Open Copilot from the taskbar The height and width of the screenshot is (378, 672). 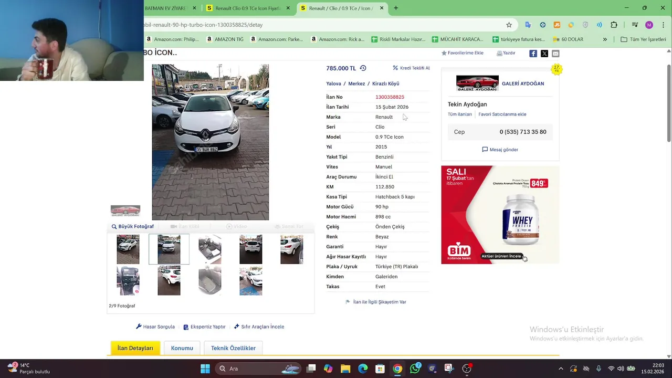pos(328,369)
